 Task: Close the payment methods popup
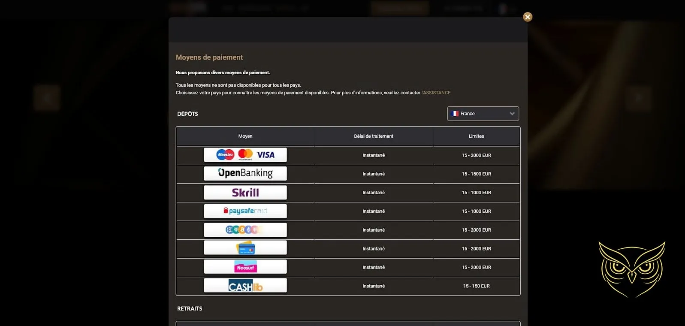coord(528,17)
